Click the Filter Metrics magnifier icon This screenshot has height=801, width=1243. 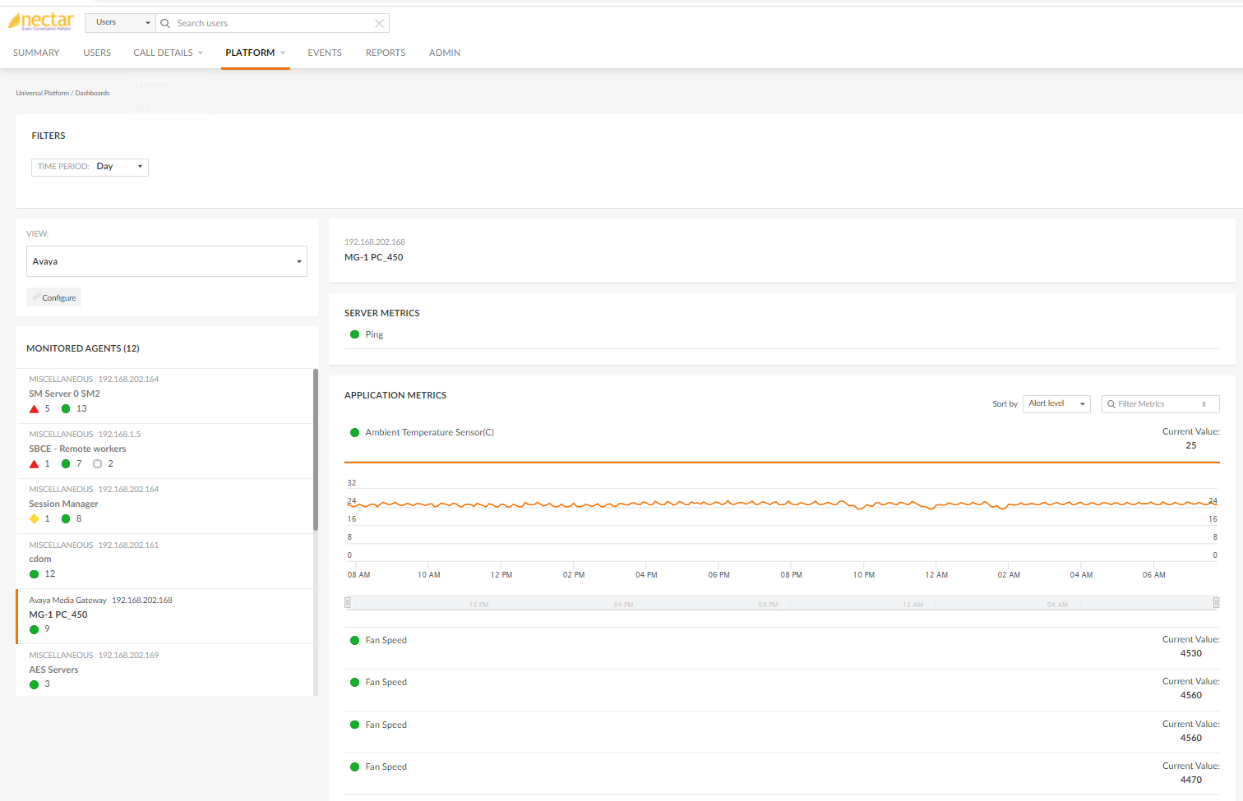1111,404
